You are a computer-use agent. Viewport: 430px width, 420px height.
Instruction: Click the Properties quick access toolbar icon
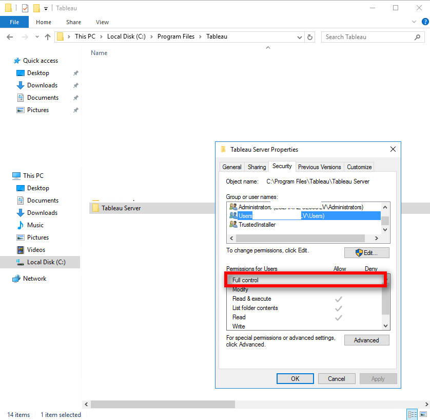coord(25,8)
